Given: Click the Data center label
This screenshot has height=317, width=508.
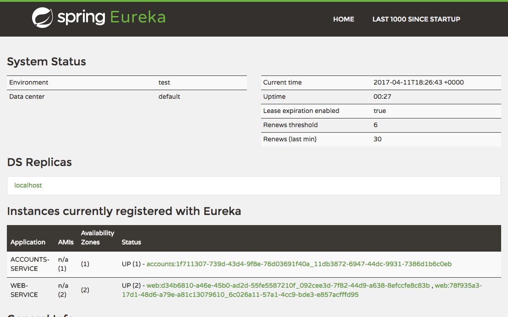Looking at the screenshot, I should coord(27,97).
